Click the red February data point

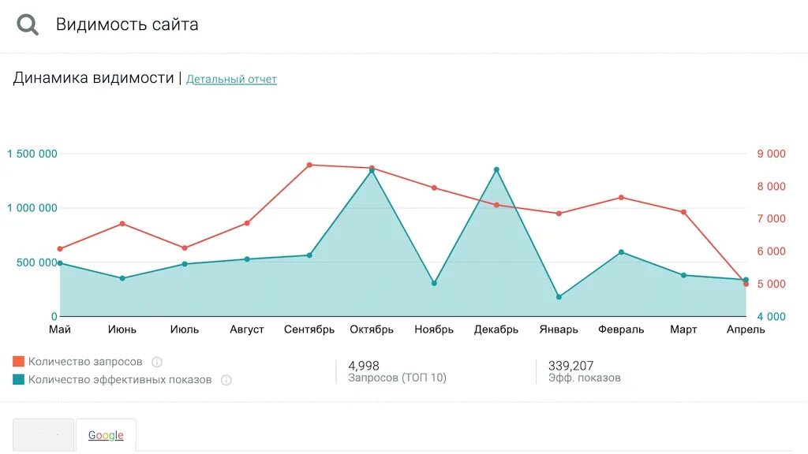tap(622, 198)
